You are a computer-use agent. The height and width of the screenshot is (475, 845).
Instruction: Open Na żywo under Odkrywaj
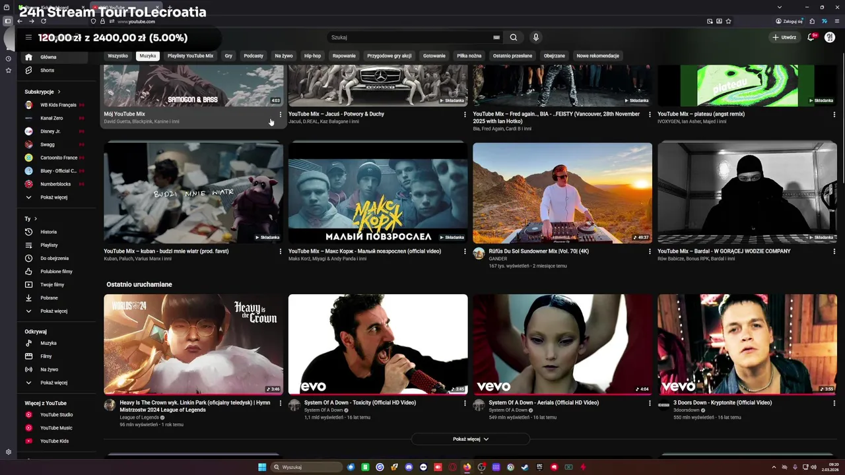click(x=55, y=369)
